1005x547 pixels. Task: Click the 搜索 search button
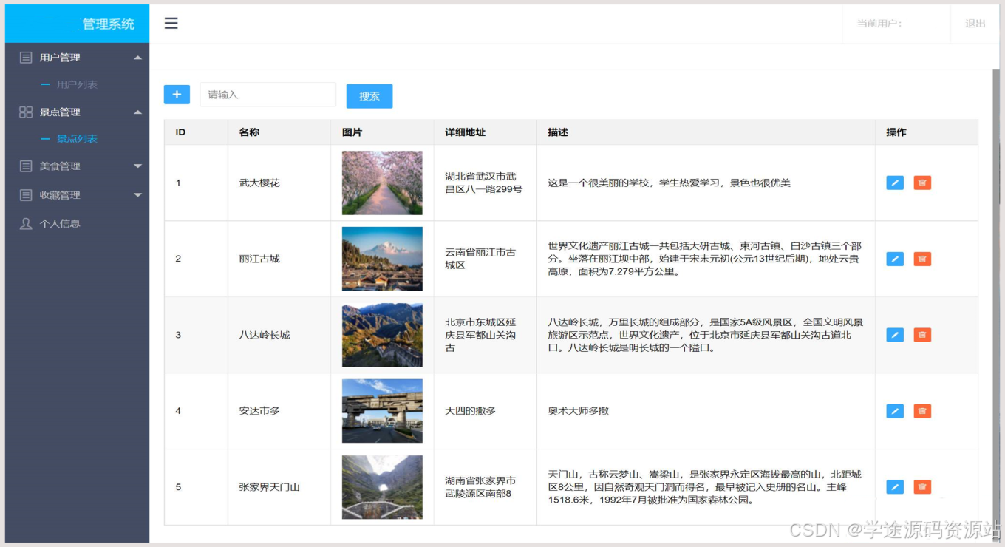click(369, 96)
